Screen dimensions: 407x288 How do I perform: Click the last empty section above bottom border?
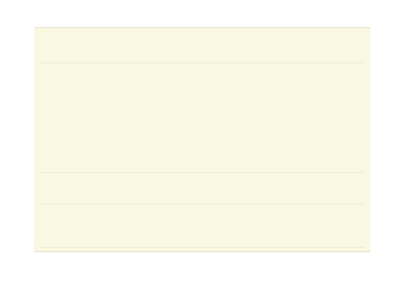click(202, 226)
